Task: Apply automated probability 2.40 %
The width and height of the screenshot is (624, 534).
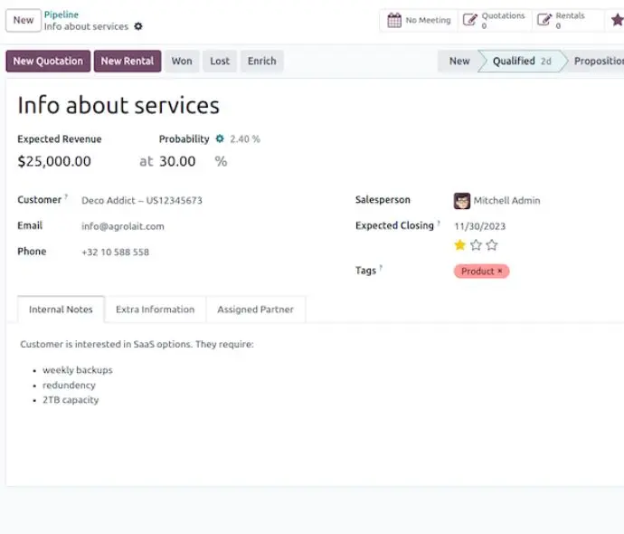Action: 245,139
